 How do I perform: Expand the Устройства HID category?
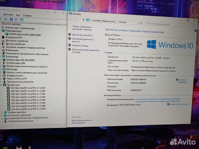(2, 118)
